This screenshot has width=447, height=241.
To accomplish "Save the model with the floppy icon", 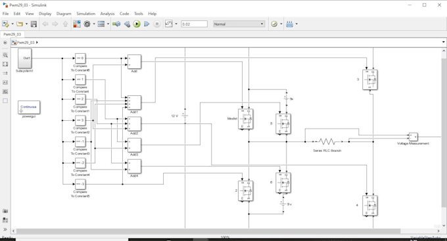I will [34, 24].
